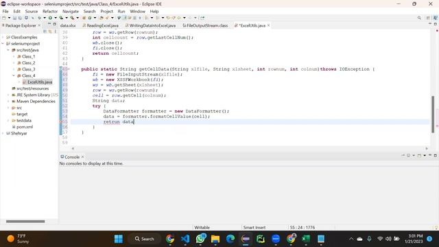Click the green Run toolbar button

pyautogui.click(x=50, y=18)
